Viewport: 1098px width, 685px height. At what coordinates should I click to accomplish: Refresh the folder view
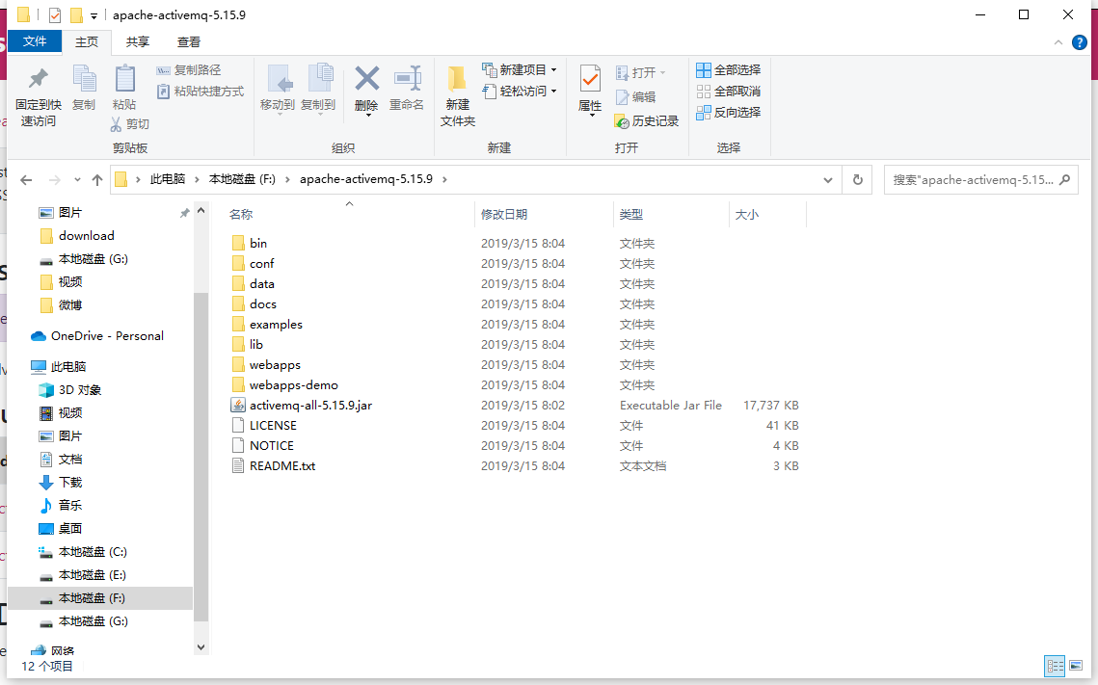pyautogui.click(x=857, y=179)
